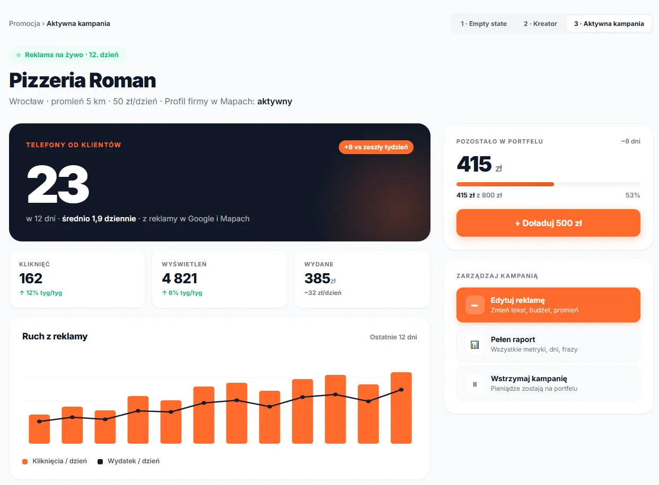659x485 pixels.
Task: Click the last, tallest chart bar
Action: click(401, 408)
